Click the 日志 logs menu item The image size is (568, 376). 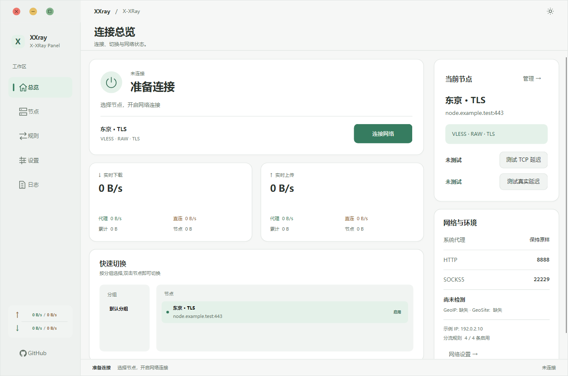pos(41,185)
